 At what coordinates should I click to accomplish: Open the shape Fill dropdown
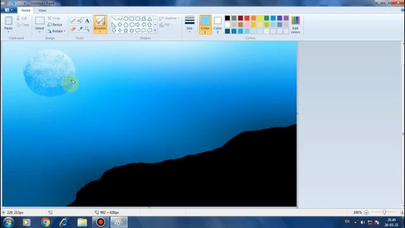166,25
